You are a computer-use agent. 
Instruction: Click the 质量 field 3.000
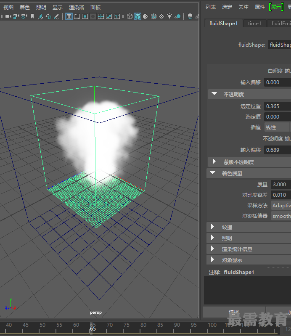coord(281,185)
